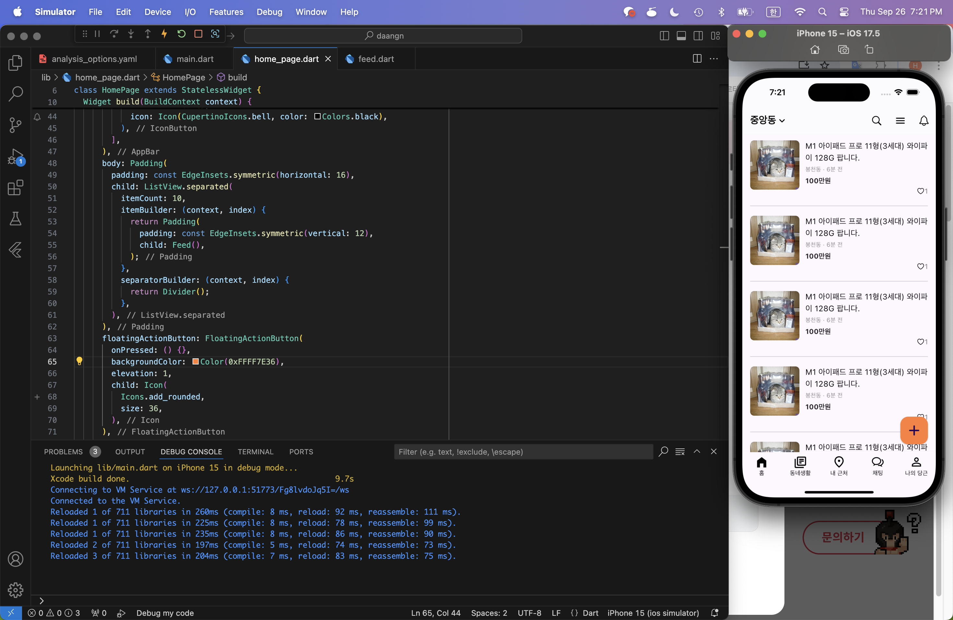Open the Manage gear menu
The image size is (953, 620).
coord(16,590)
